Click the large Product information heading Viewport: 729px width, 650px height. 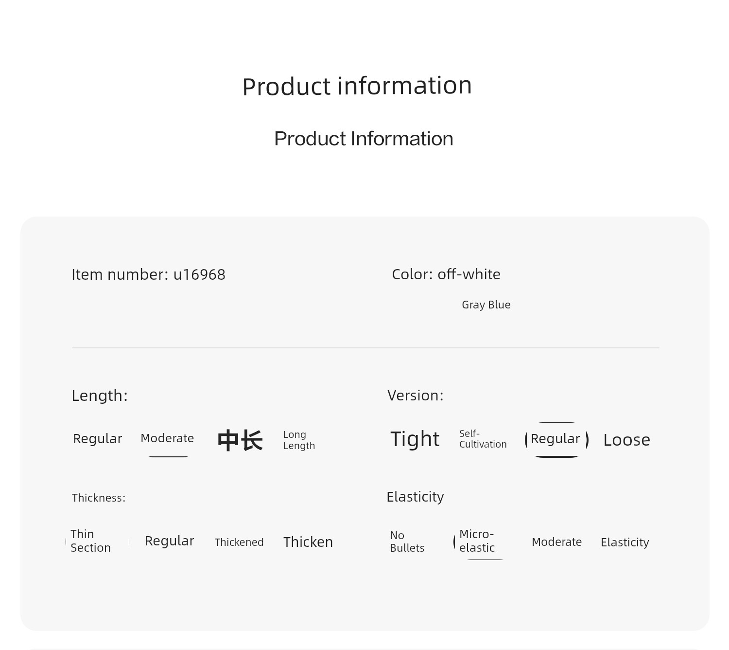tap(357, 86)
